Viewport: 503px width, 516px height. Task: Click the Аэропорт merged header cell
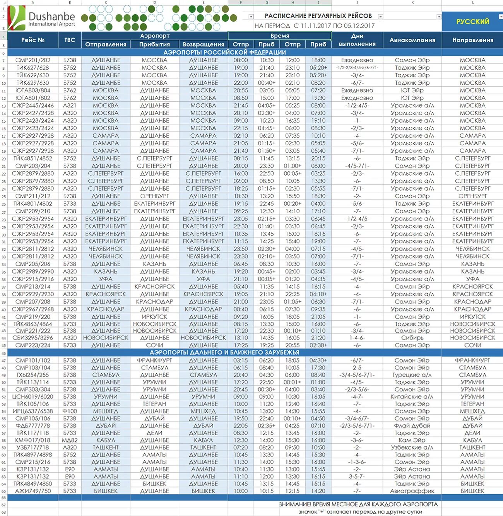[x=154, y=36]
